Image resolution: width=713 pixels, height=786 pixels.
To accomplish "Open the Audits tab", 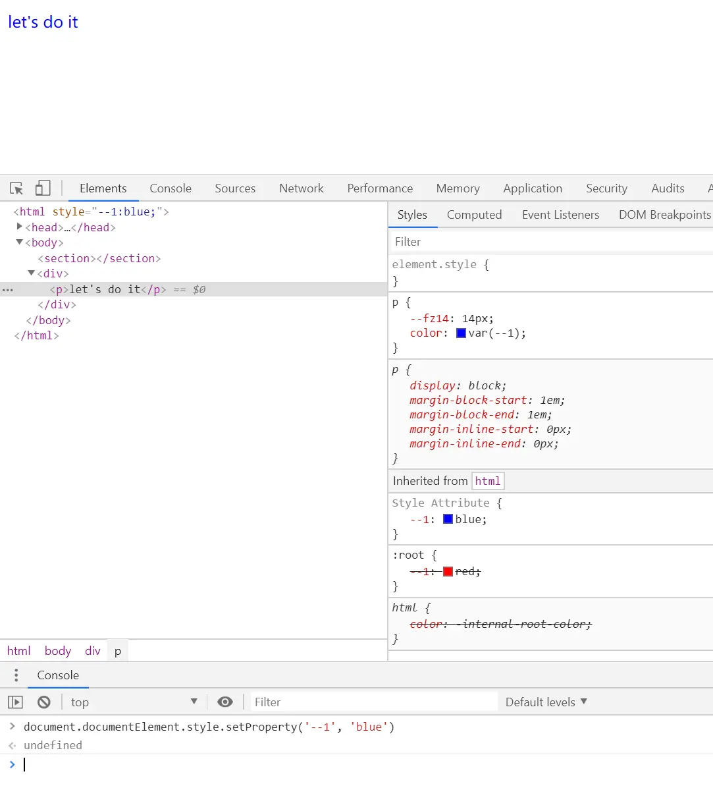I will [x=668, y=188].
